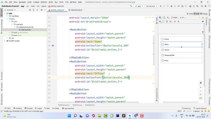Screen dimensions: 211x119
Task: Open IDE settings gear in top toolbar
Action: tap(205, 6)
